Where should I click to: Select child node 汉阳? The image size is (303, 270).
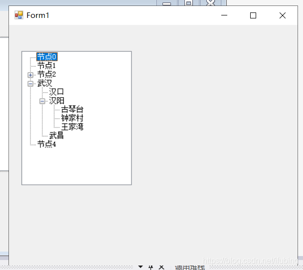[x=56, y=101]
